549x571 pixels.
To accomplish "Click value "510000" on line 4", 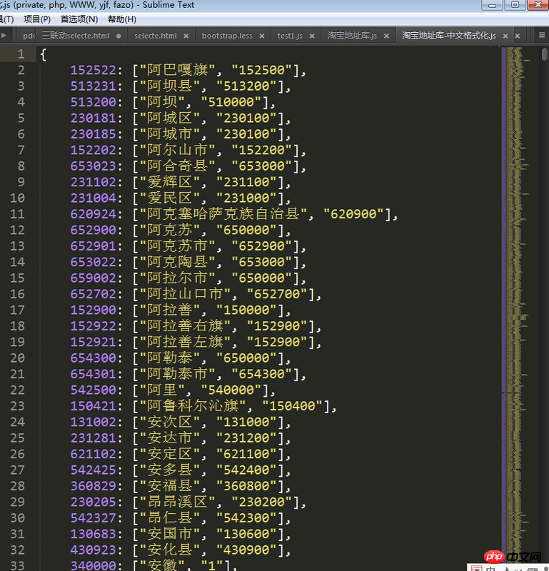I will click(x=231, y=102).
